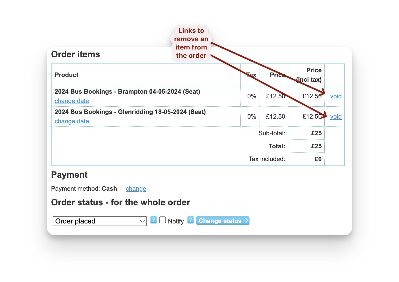Change the Cash payment method
The image size is (399, 282).
tap(136, 189)
